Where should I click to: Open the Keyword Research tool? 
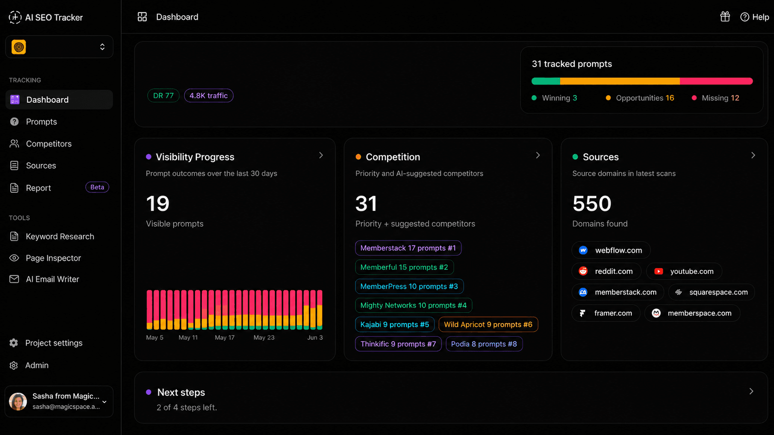59,236
